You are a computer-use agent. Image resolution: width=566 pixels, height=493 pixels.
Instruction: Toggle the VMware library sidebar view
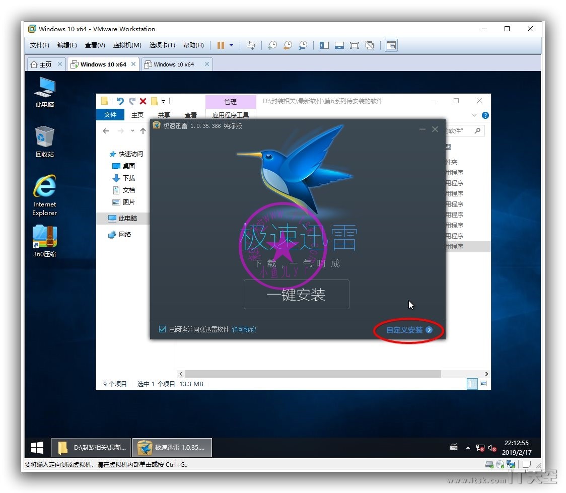[324, 45]
